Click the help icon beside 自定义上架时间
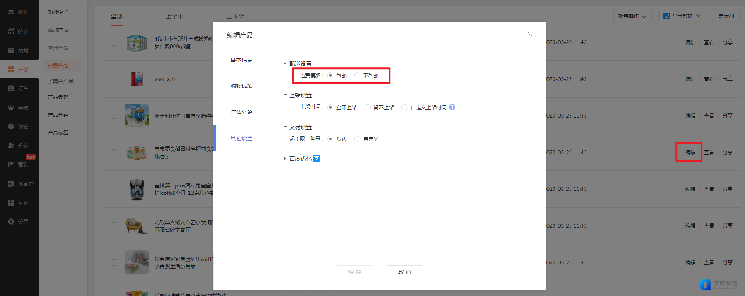This screenshot has width=745, height=296. (452, 107)
